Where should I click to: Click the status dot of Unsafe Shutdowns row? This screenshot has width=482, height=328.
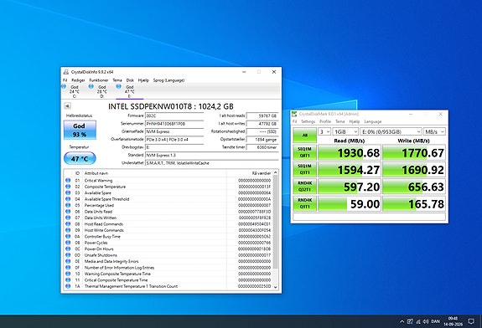click(68, 255)
